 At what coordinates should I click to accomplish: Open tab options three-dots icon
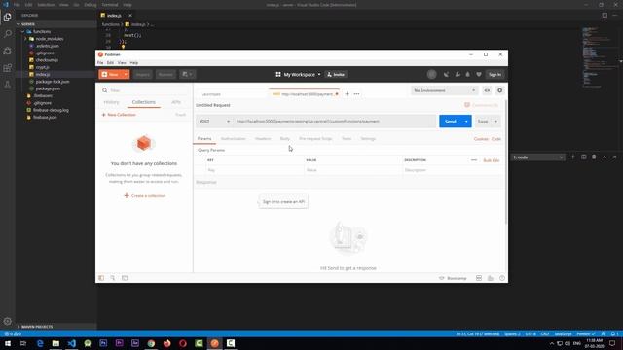click(x=357, y=94)
